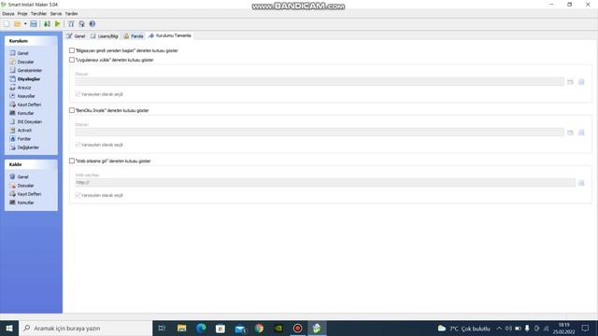Image resolution: width=598 pixels, height=336 pixels.
Task: Open the Servis menu
Action: (56, 14)
